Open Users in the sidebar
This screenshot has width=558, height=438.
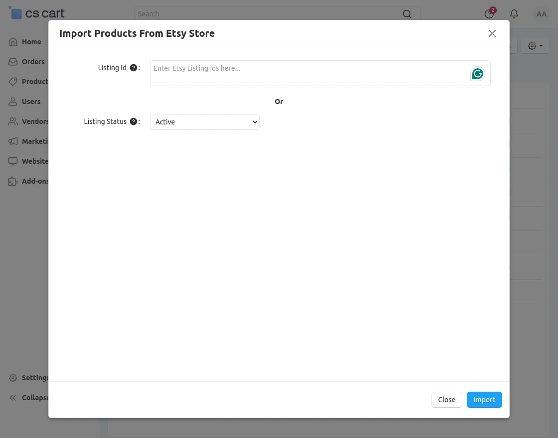(24, 102)
